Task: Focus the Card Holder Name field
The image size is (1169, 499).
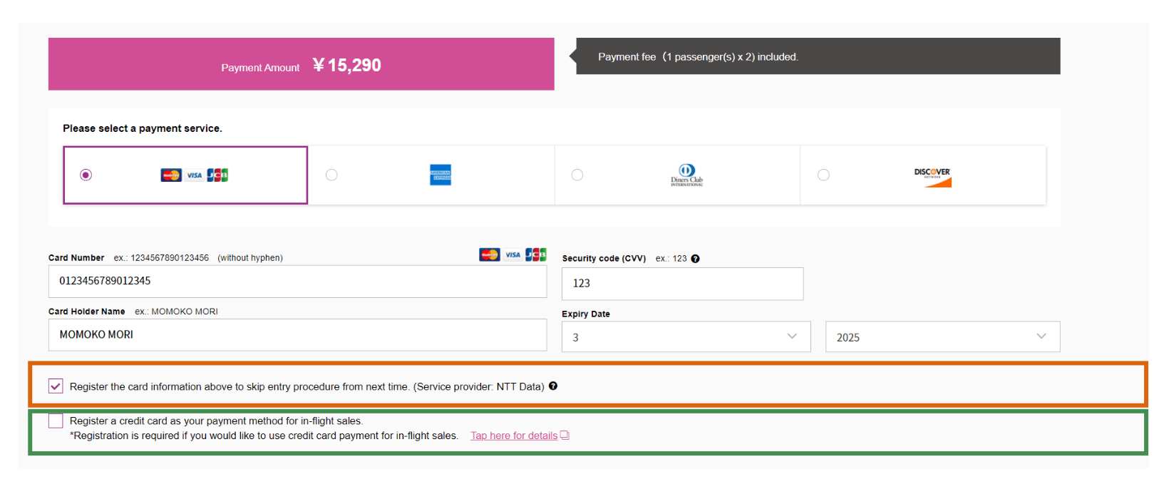Action: 297,335
